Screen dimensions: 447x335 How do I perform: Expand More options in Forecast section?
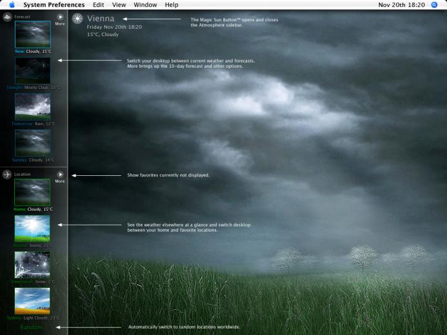[x=60, y=17]
